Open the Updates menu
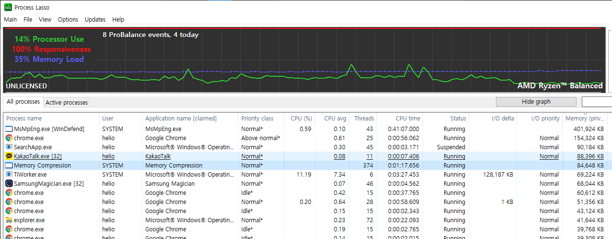612x239 pixels. (95, 20)
